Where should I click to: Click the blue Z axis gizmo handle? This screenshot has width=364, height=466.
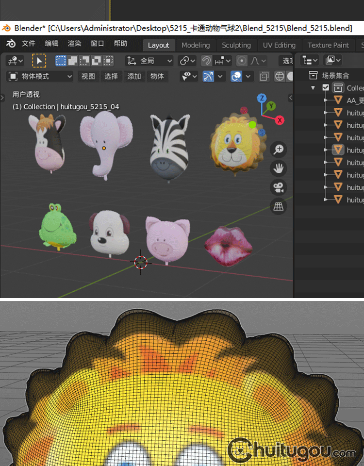pyautogui.click(x=262, y=98)
